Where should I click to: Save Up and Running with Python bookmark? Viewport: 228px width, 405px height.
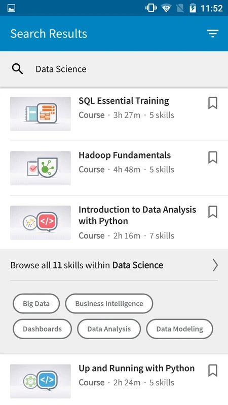coord(213,371)
